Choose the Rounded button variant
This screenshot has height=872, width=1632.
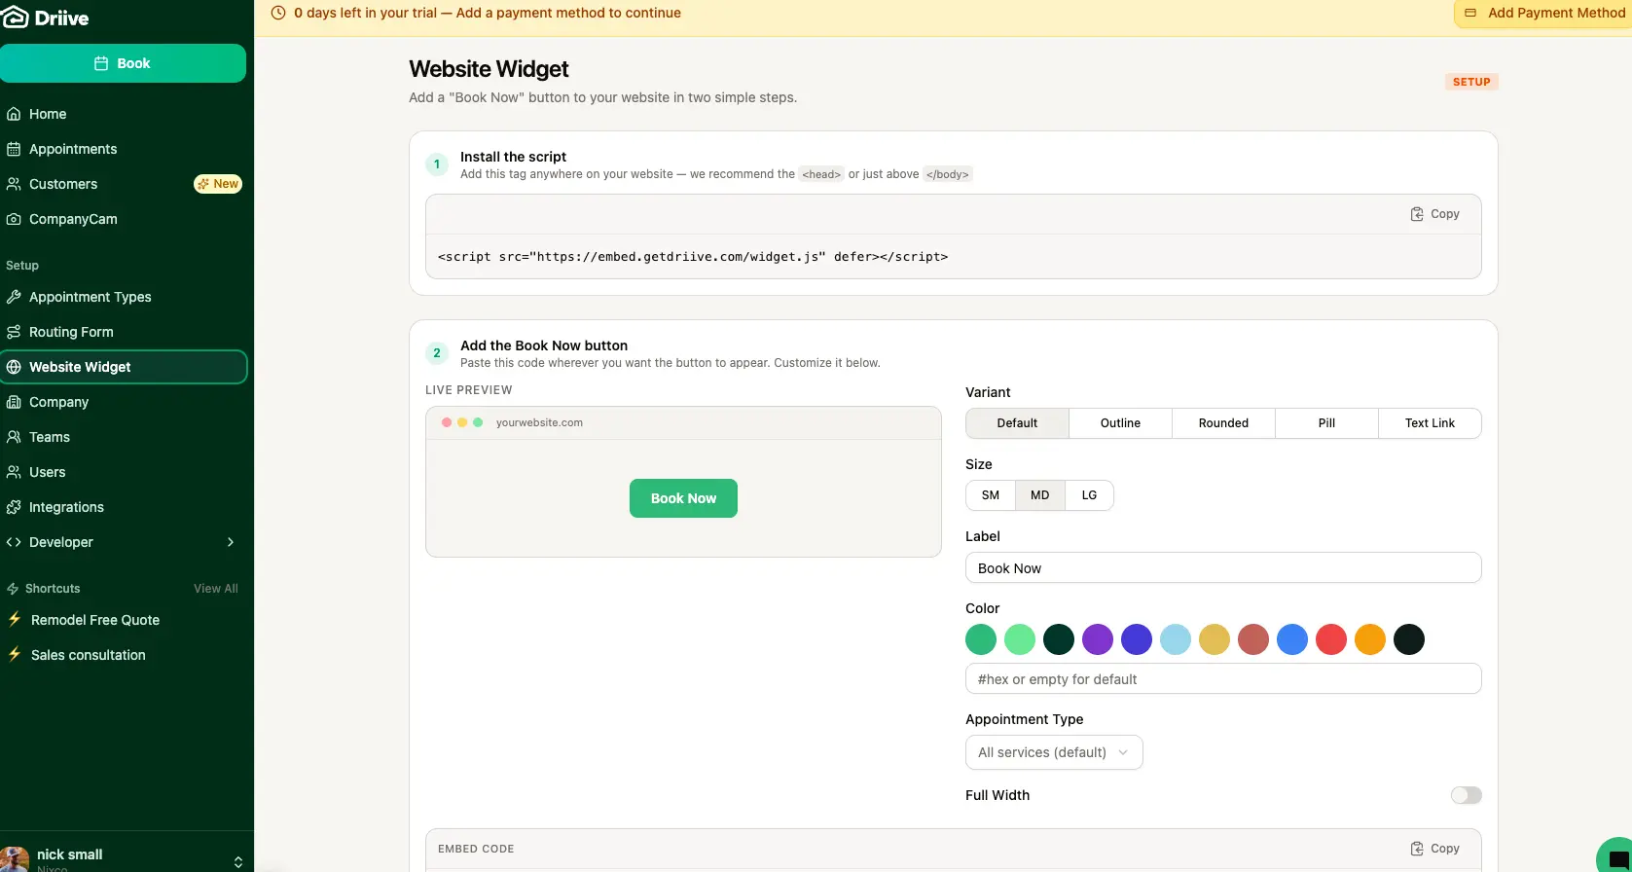(1223, 423)
